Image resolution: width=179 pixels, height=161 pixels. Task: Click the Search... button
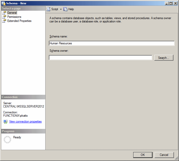164,58
